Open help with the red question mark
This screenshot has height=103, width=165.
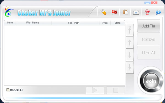[x=147, y=12]
